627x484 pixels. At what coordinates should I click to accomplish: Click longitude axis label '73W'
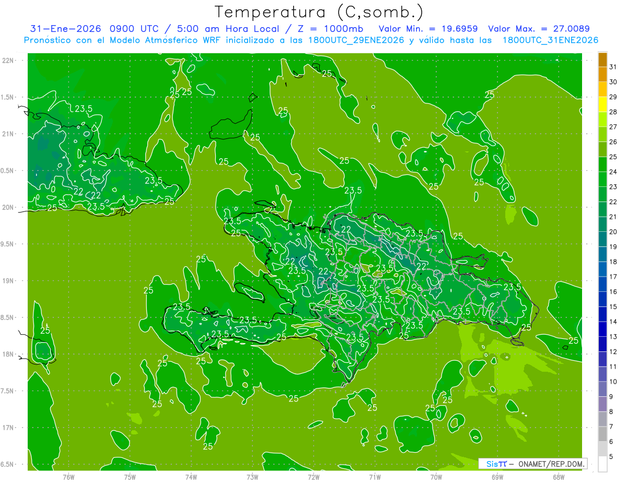click(252, 477)
